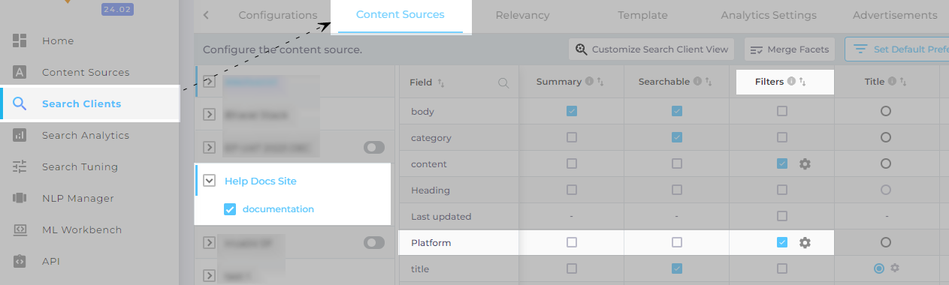Click the back chevron left of Configurations
The image size is (949, 285).
(207, 15)
